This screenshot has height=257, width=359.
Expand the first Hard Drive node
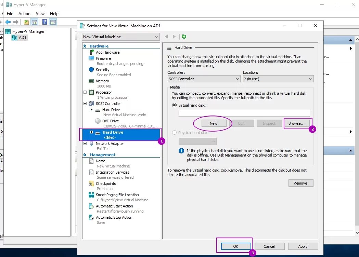tap(91, 109)
